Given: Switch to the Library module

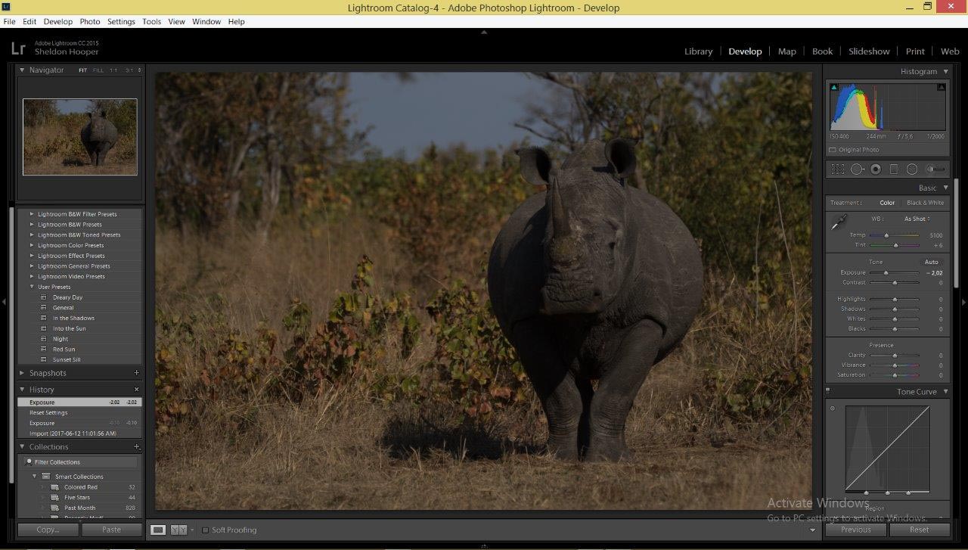Looking at the screenshot, I should (698, 51).
